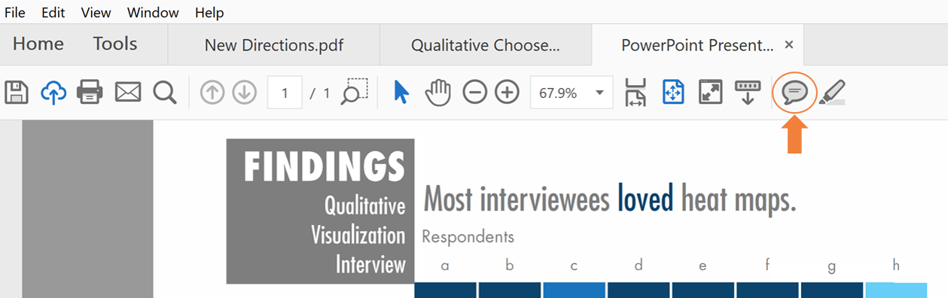
Task: Go to previous page arrow
Action: [212, 93]
